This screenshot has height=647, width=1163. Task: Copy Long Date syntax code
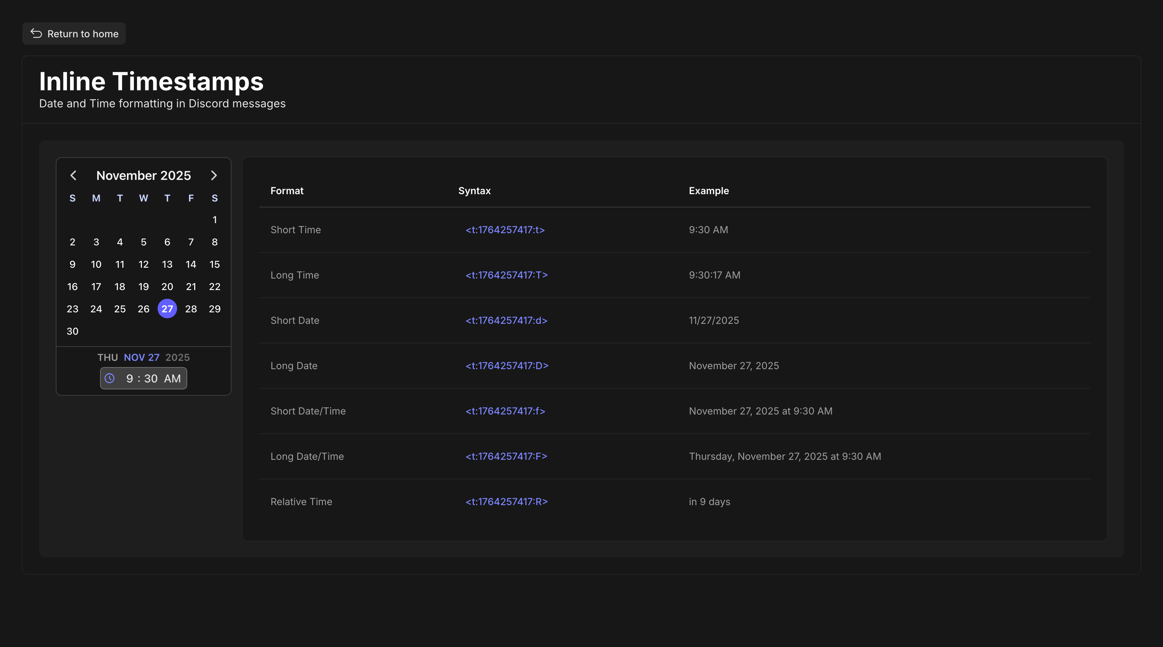pos(507,366)
